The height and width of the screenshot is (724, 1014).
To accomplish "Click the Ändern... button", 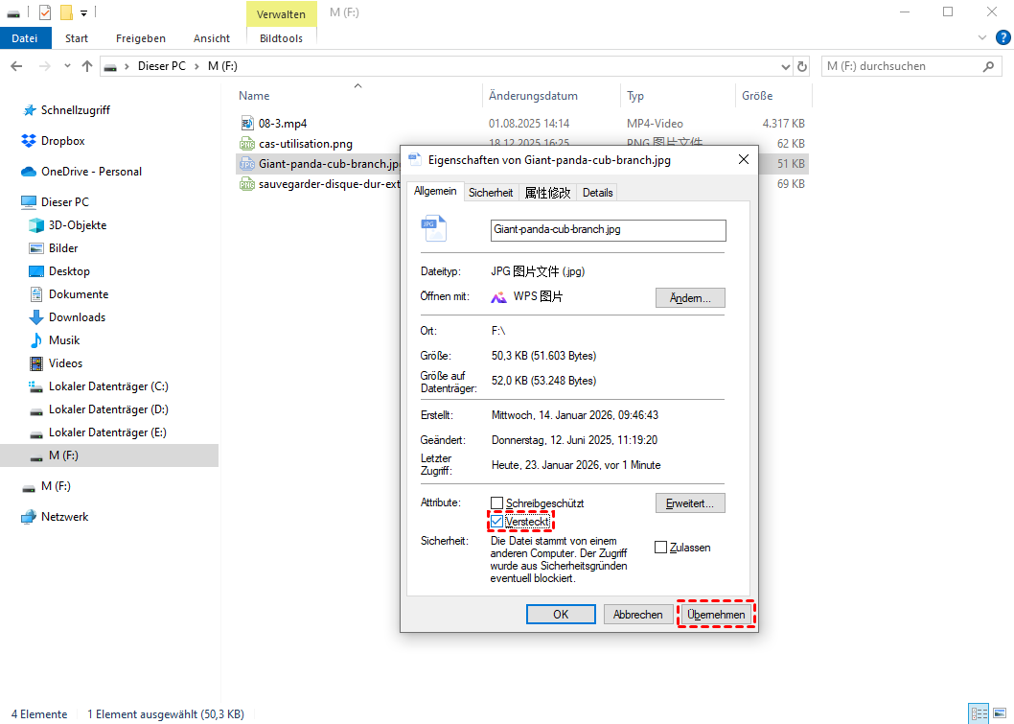I will pyautogui.click(x=690, y=297).
